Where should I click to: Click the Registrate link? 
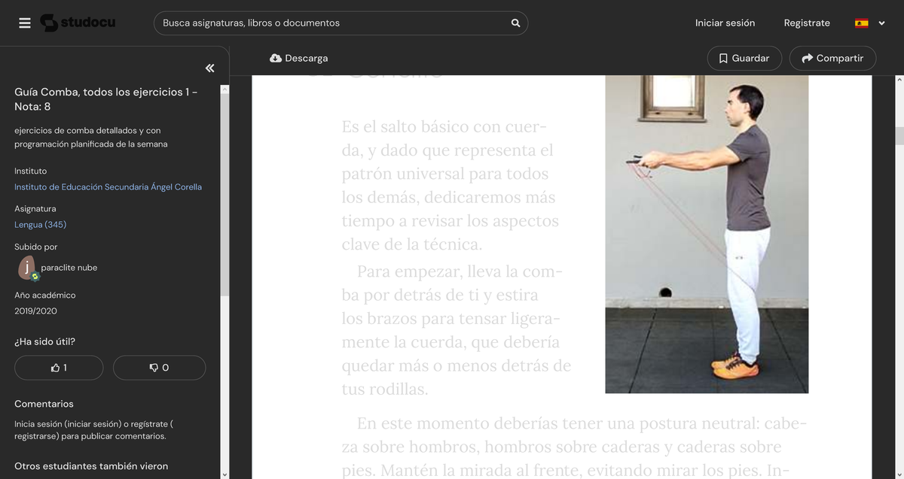tap(807, 23)
